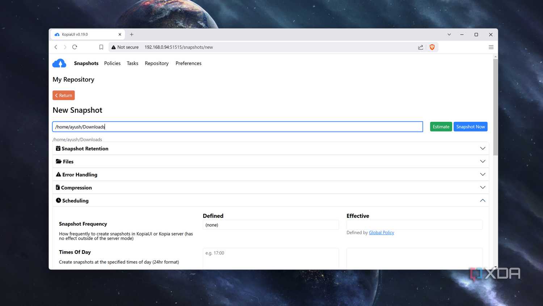Click the Not secure warning icon
The width and height of the screenshot is (543, 306).
[x=114, y=47]
